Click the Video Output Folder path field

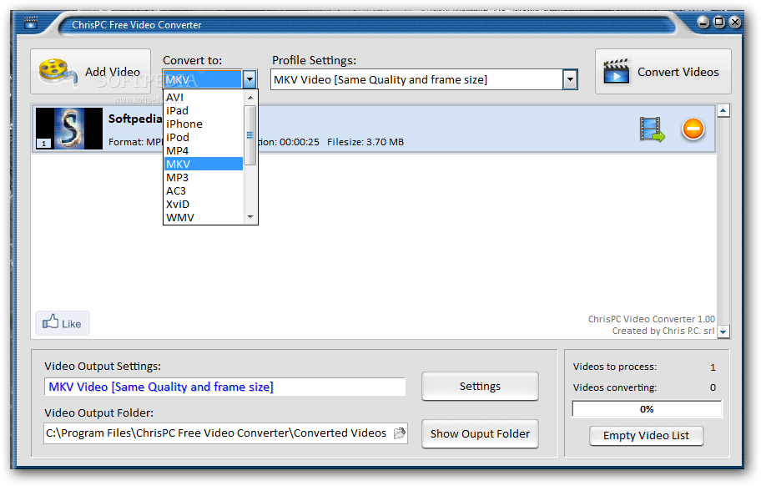pos(217,433)
